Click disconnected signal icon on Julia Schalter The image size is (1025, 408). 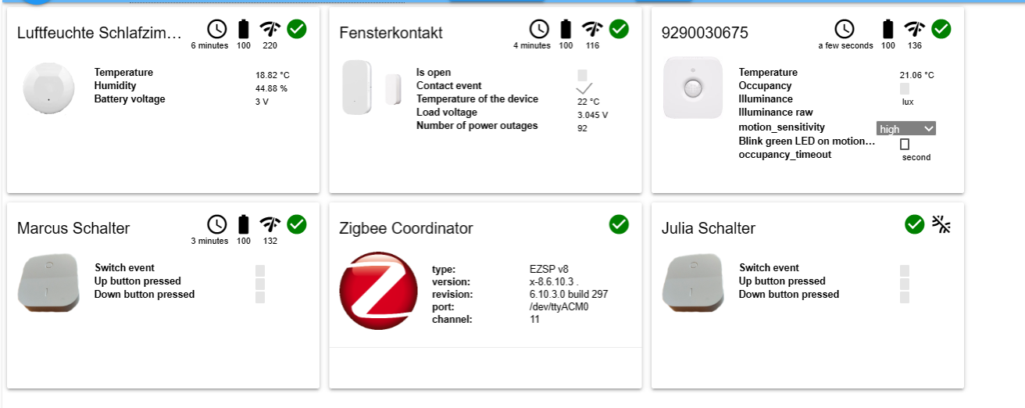coord(942,225)
